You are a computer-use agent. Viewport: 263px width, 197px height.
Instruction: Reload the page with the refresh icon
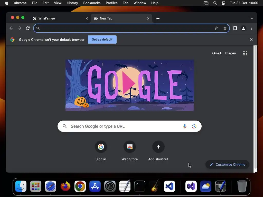coord(28,28)
